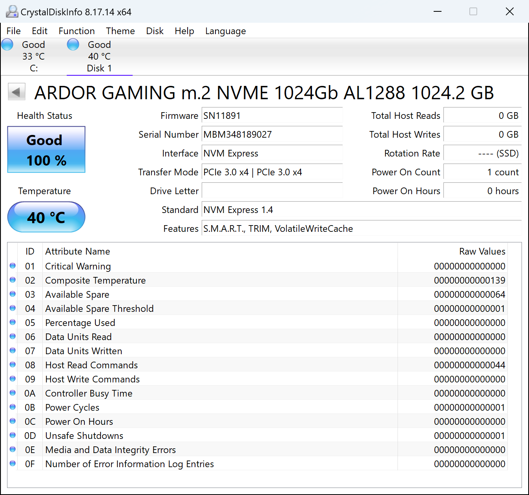
Task: Click the status dot for Media and Data Integrity Errors
Action: 13,450
